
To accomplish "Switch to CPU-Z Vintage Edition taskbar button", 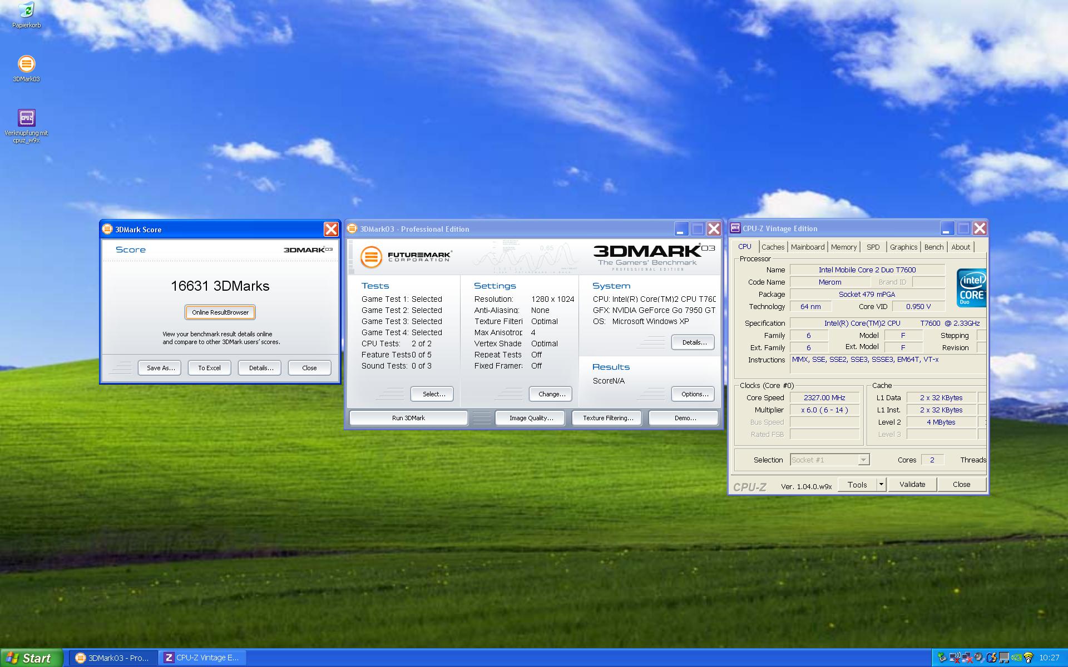I will [x=204, y=658].
